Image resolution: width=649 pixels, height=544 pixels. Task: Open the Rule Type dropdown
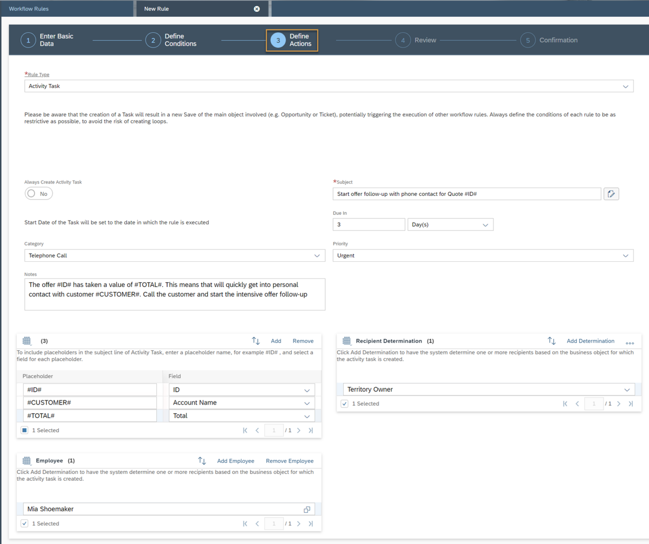point(626,86)
